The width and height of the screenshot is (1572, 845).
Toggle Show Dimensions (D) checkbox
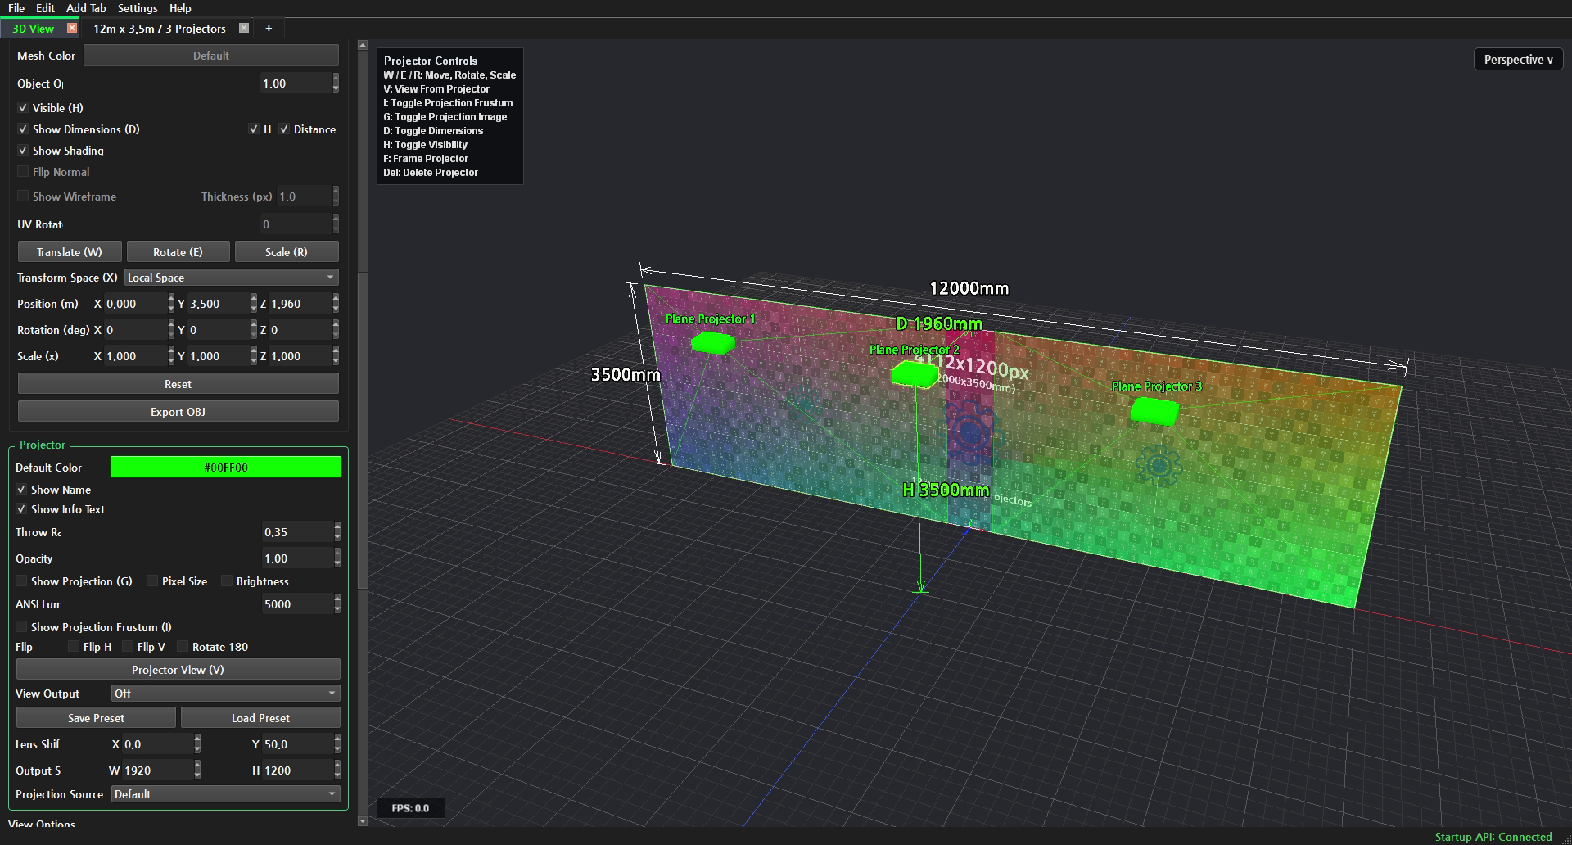click(x=23, y=129)
